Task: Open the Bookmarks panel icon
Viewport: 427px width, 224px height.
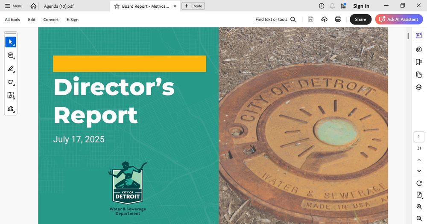Action: pos(419,62)
